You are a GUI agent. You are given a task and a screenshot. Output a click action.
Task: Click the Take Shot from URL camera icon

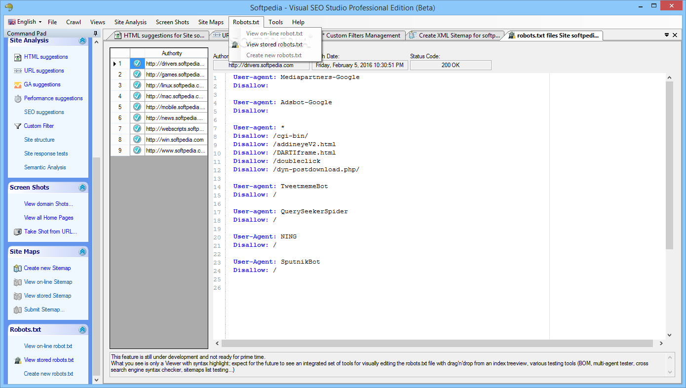18,232
